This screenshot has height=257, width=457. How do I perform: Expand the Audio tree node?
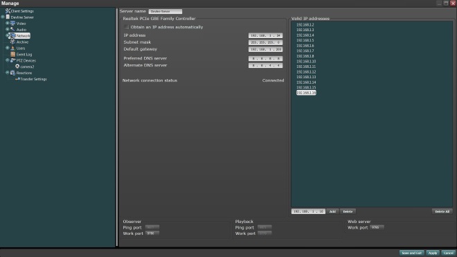[x=8, y=29]
